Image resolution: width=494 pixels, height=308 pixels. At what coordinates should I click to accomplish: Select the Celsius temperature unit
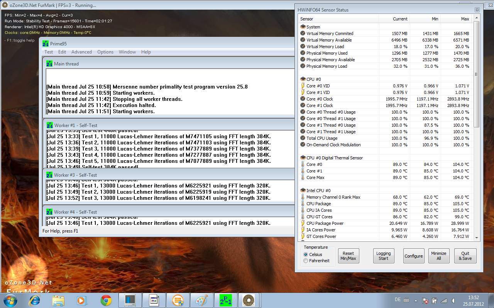pos(313,254)
